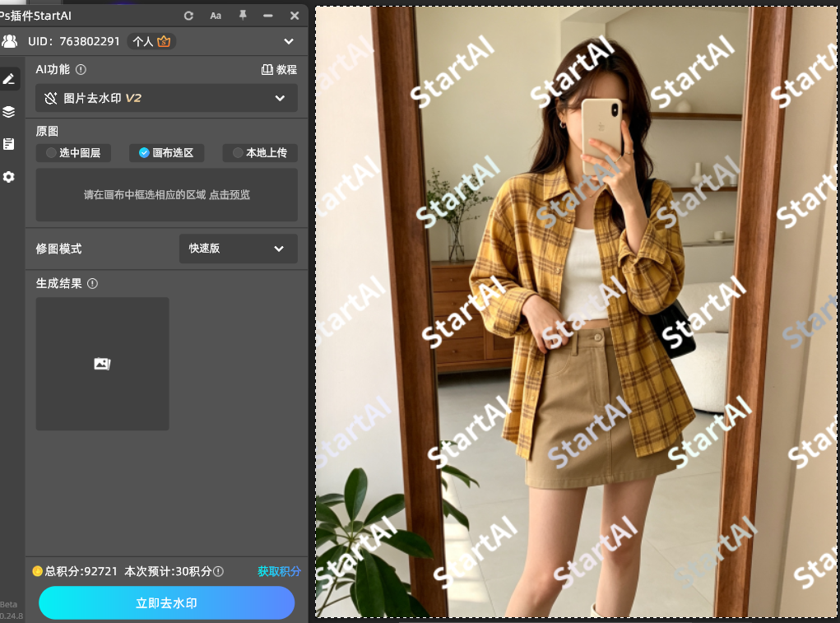Show info for 本次预计 30积分
This screenshot has width=840, height=623.
pos(219,572)
